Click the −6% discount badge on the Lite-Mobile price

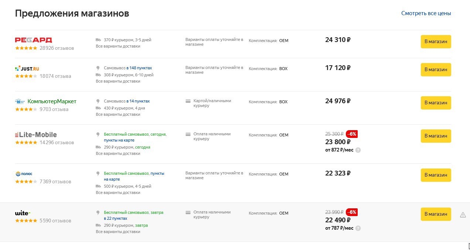pyautogui.click(x=352, y=134)
